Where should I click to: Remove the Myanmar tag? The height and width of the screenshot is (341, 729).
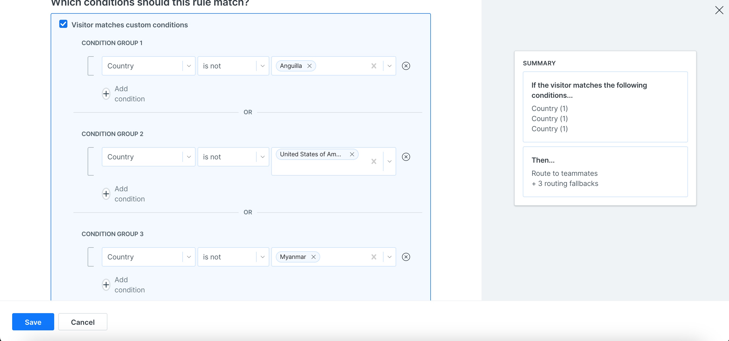314,257
